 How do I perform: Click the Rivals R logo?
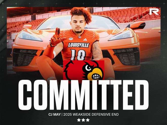coord(154,12)
